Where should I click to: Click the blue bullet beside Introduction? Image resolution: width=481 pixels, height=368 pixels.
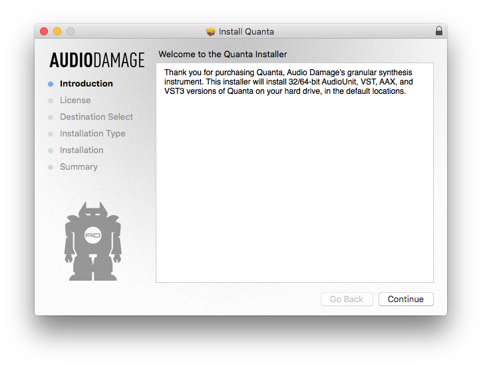(51, 84)
